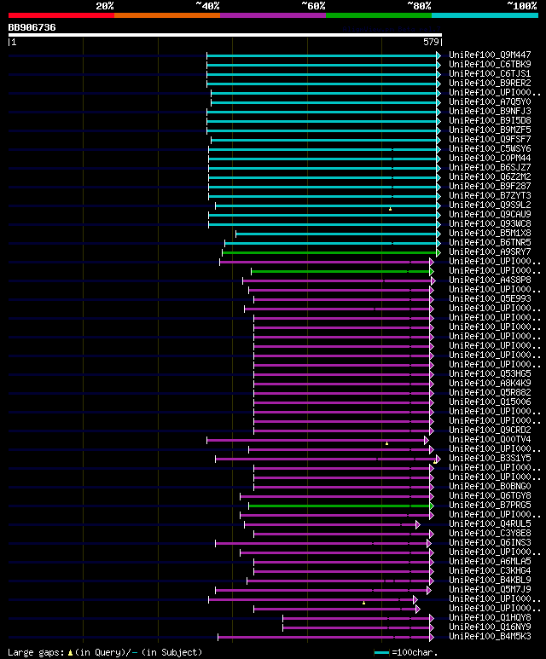Screen dimensions: 546x659
Task: Click the yellow gap marker on Q9S9L2 row
Action: 391,209
